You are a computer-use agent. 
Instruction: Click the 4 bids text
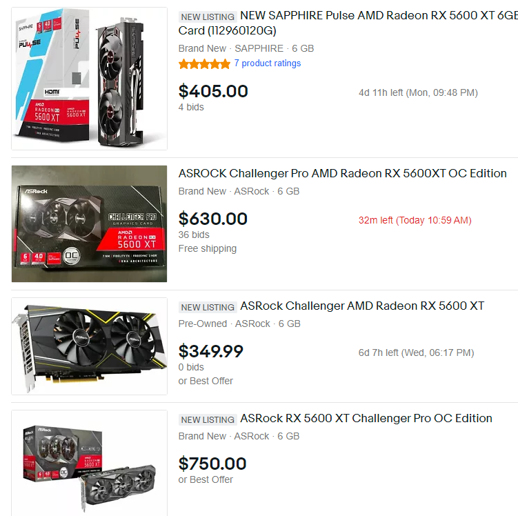[191, 107]
